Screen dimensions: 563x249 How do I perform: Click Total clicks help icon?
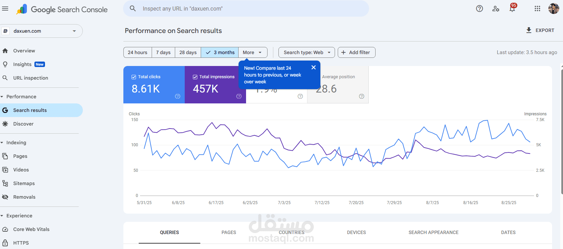pyautogui.click(x=178, y=96)
